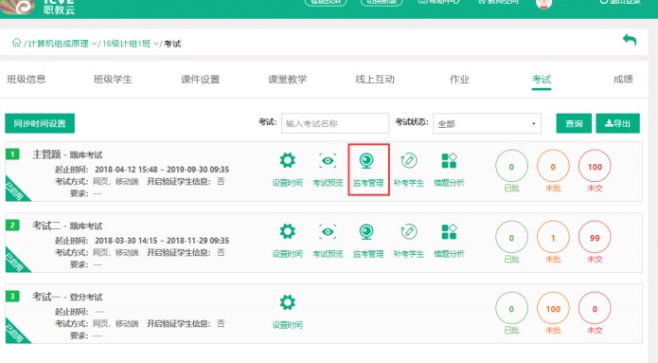The height and width of the screenshot is (363, 658).
Task: Expand the 16级计组1班 breadcrumb dropdown
Action: click(155, 44)
